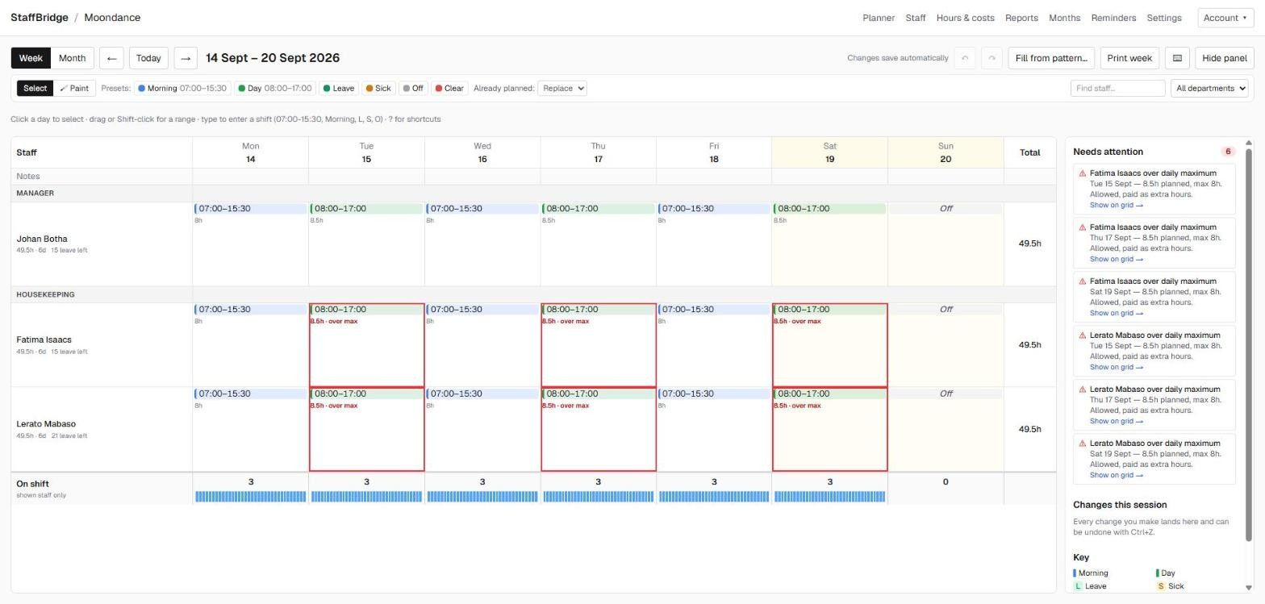Click the side panel vertical scrollbar
1265x604 pixels.
pyautogui.click(x=1249, y=347)
